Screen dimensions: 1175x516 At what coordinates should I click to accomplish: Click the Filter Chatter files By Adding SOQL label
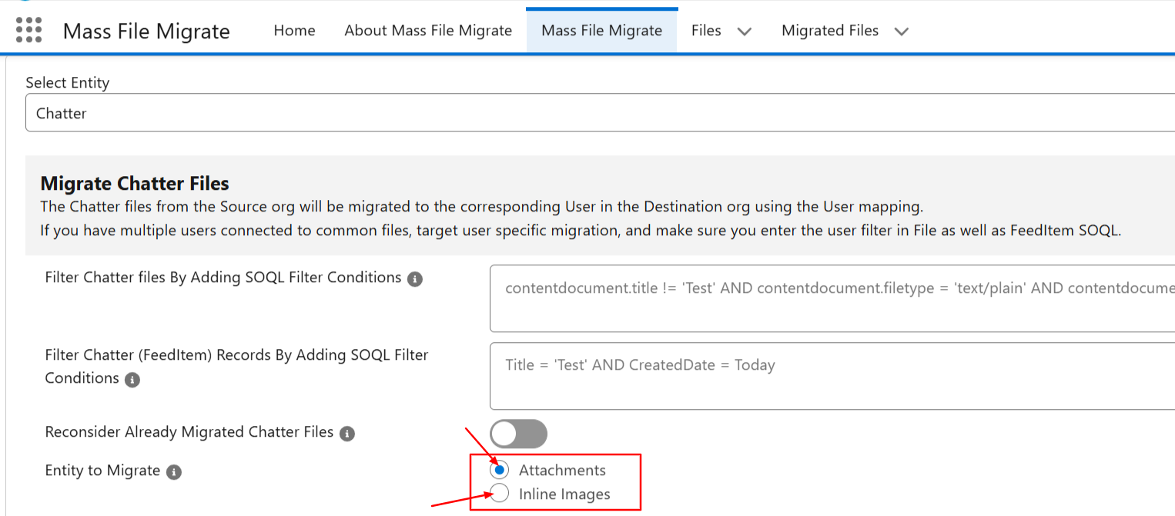(x=223, y=278)
